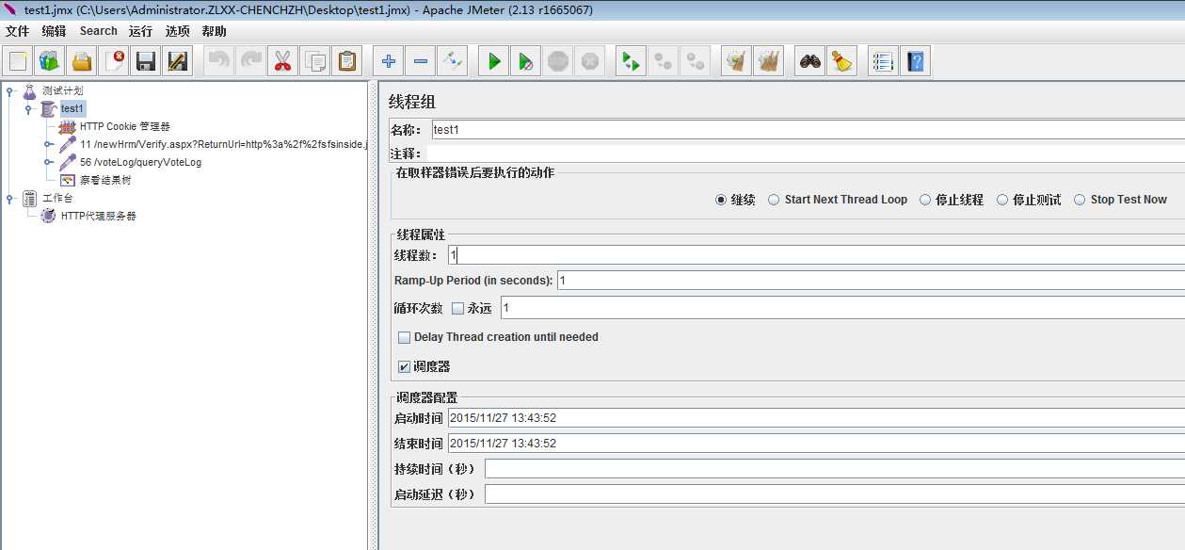Click the 线程数 thread count field
The width and height of the screenshot is (1185, 550).
(x=815, y=254)
